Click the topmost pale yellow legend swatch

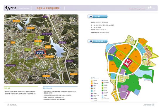tap(92, 80)
